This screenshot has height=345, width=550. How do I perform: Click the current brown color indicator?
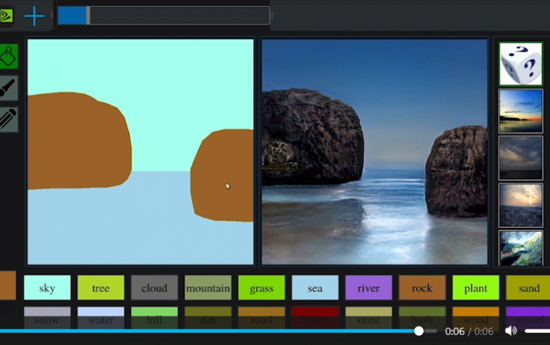(8, 285)
